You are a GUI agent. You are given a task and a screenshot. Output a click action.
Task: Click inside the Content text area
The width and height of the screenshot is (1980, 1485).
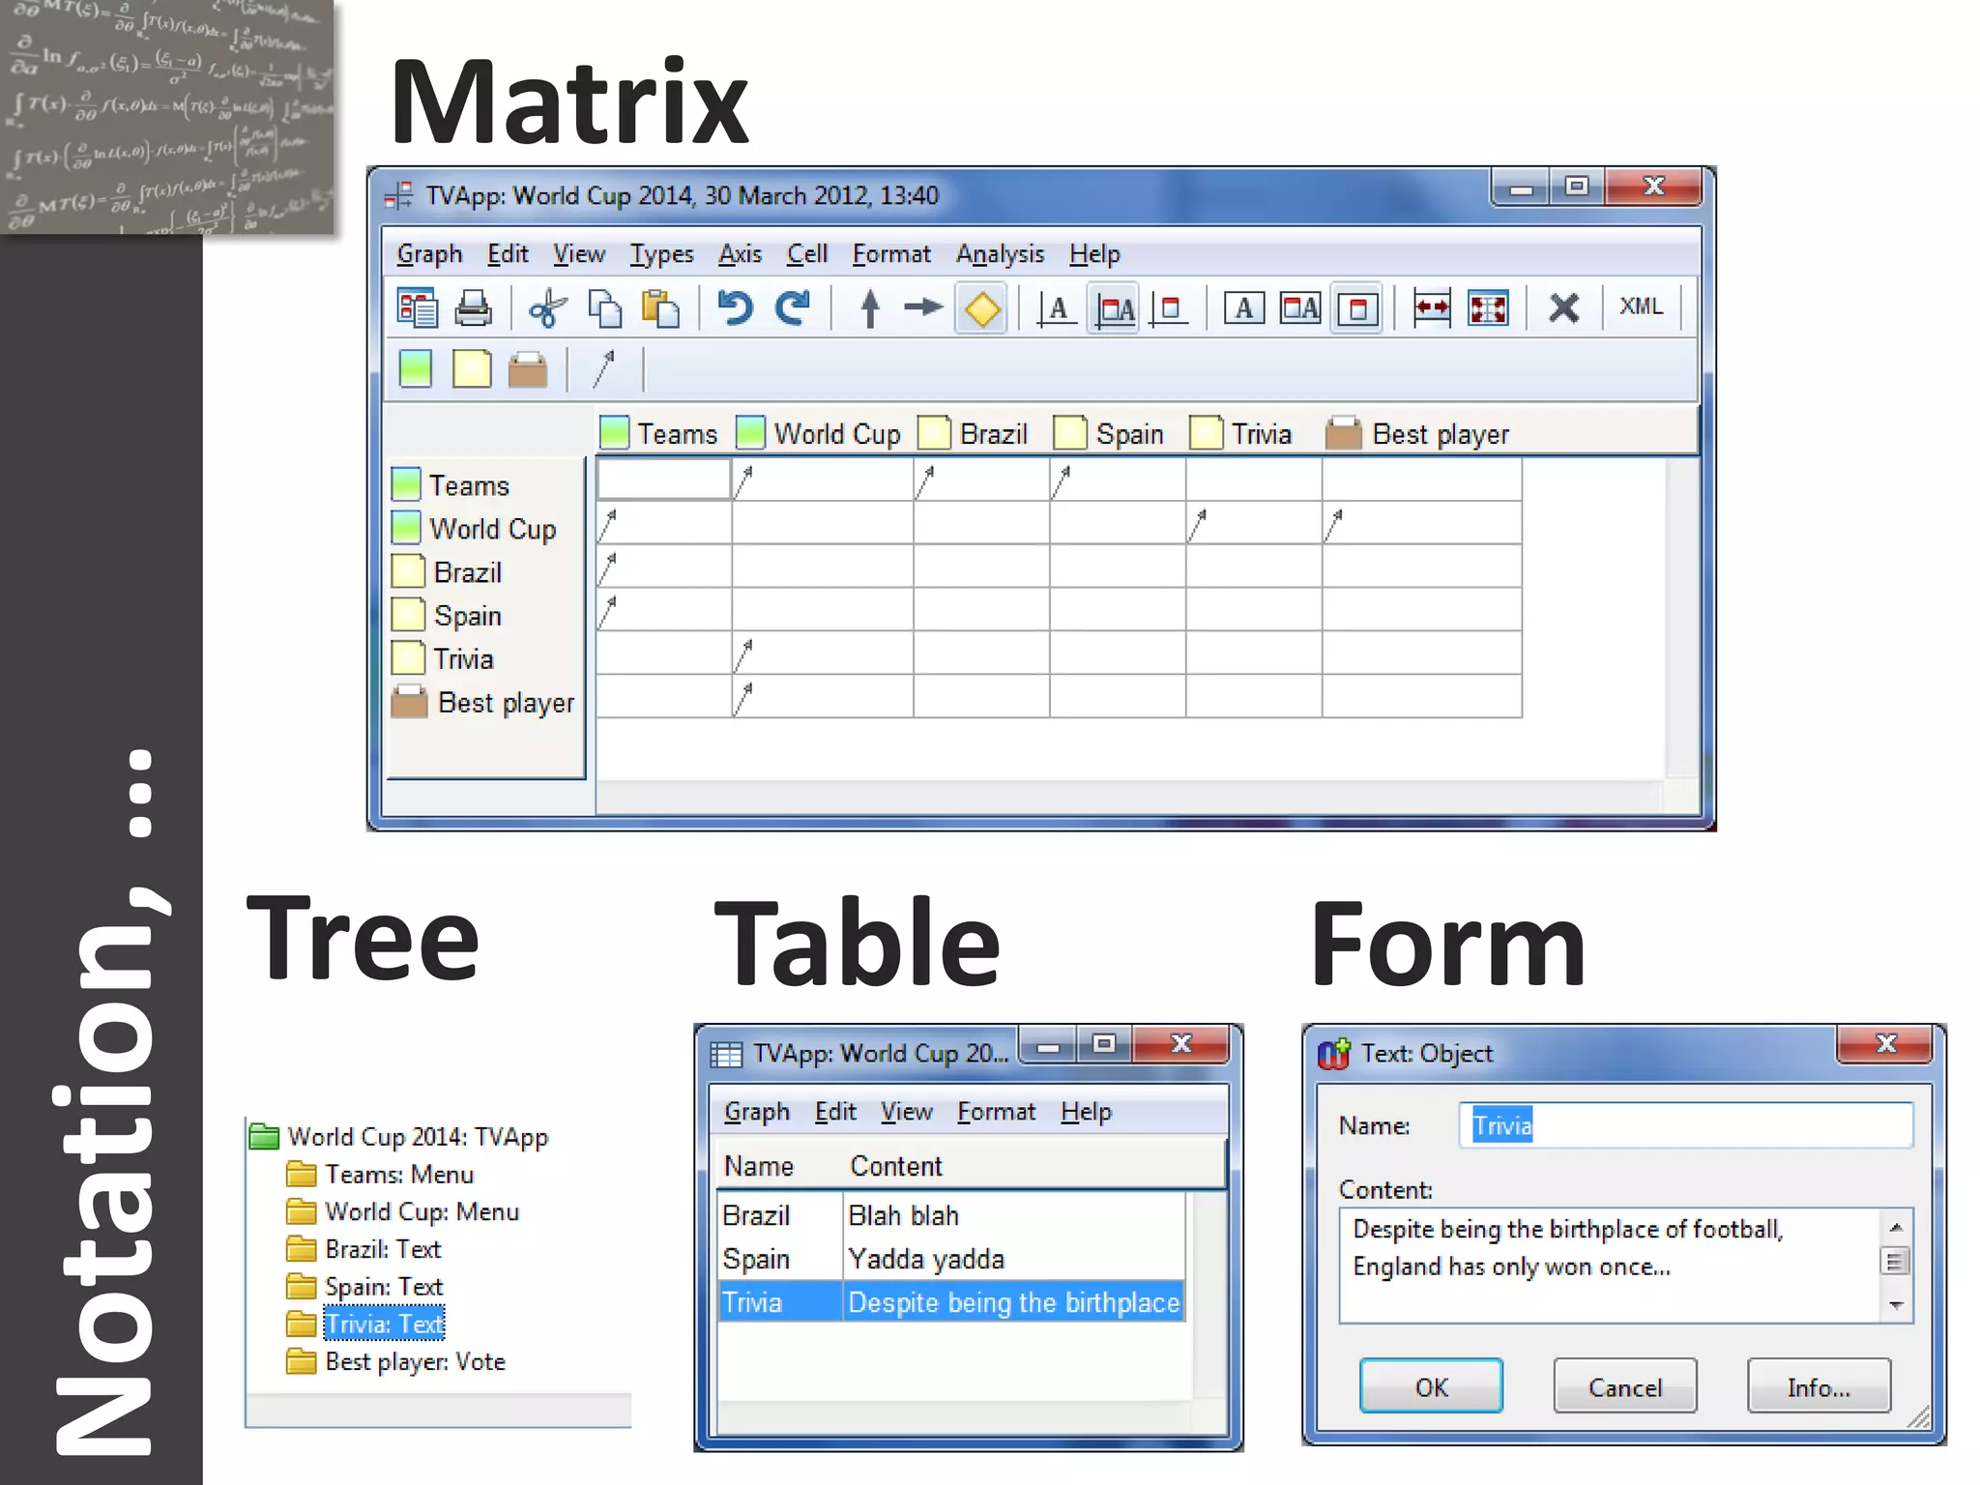tap(1610, 1265)
